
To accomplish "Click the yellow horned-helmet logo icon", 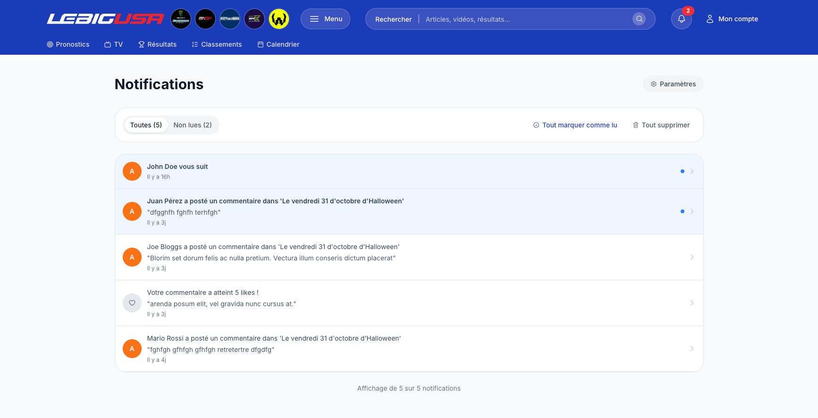I will coord(279,19).
